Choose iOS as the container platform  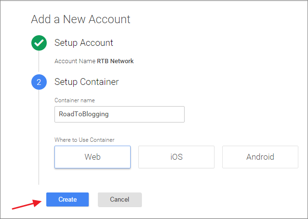(176, 157)
